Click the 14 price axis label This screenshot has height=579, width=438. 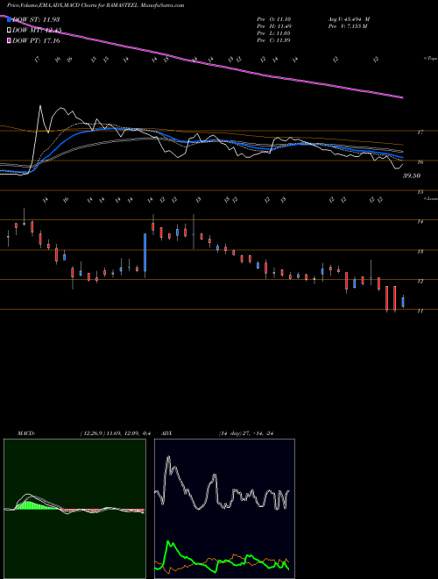pos(420,222)
